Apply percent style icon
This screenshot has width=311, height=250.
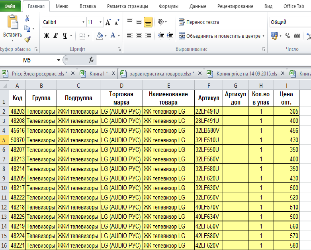pos(288,36)
